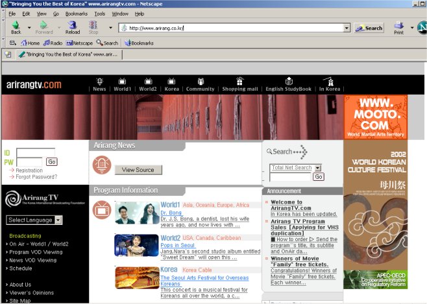The width and height of the screenshot is (427, 304).
Task: Click the site search text field
Action: (x=290, y=177)
